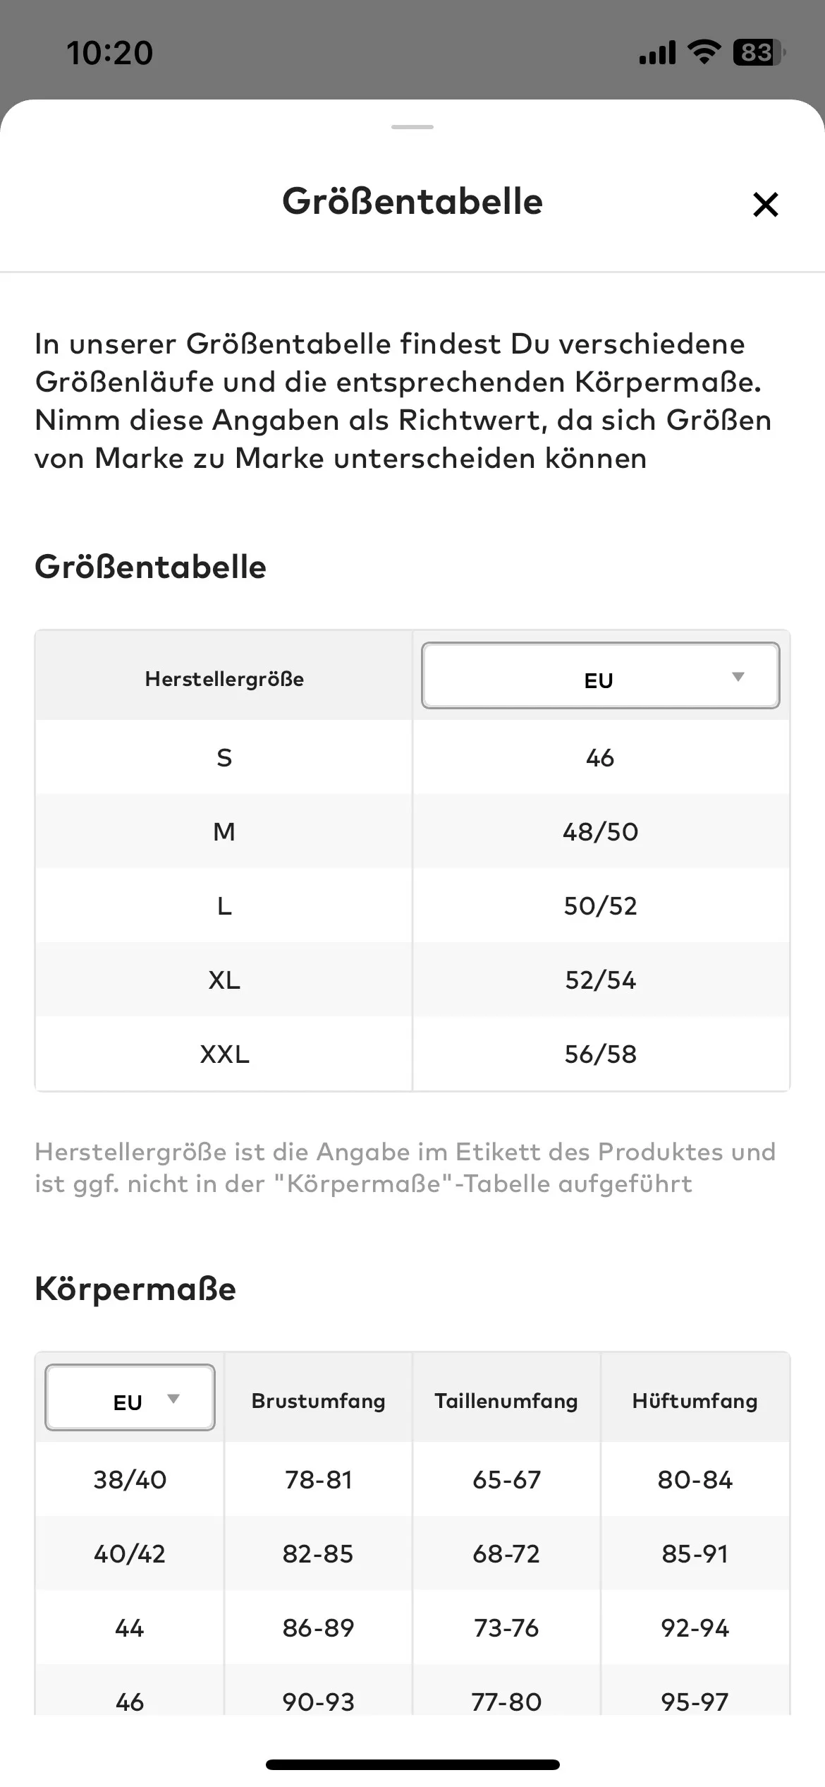This screenshot has height=1787, width=825.
Task: Tap the battery indicator showing 83
Action: [759, 52]
